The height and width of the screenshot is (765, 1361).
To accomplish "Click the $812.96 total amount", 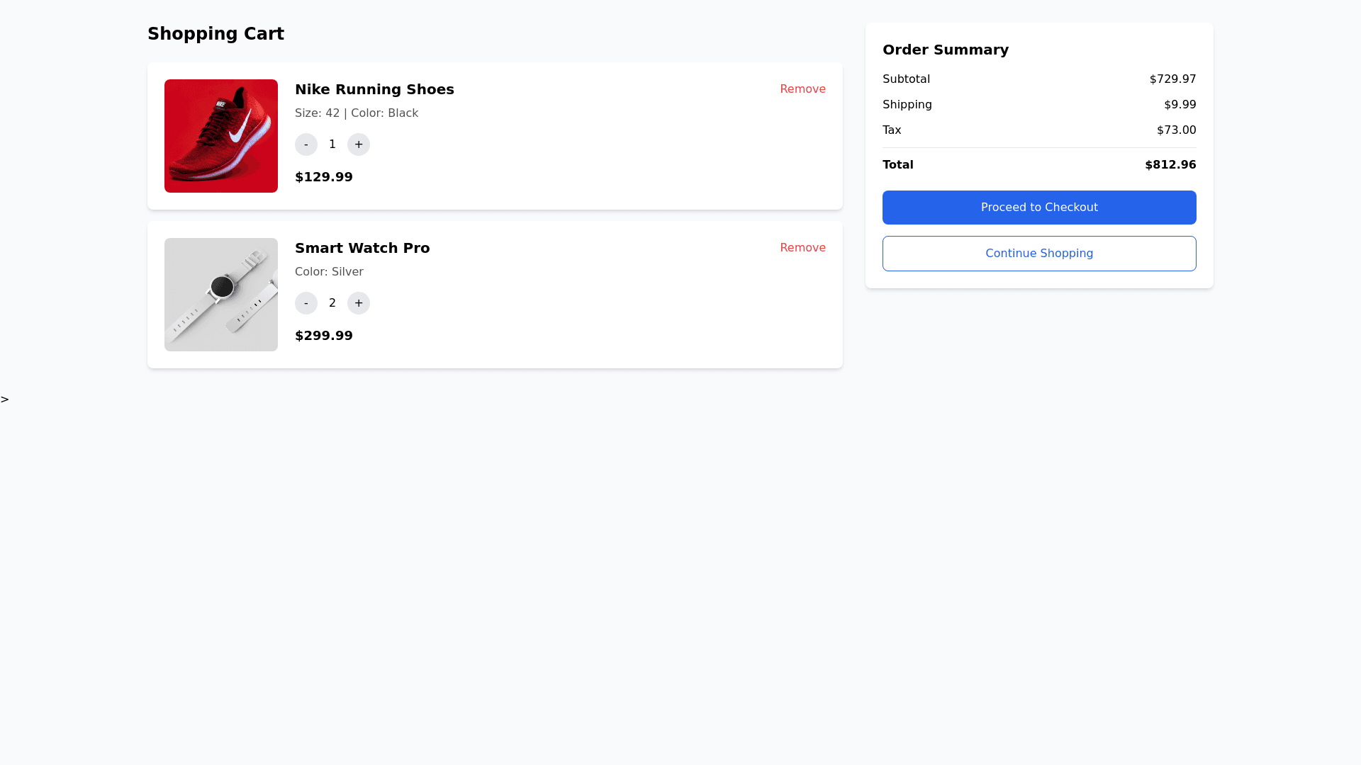I will [1170, 165].
